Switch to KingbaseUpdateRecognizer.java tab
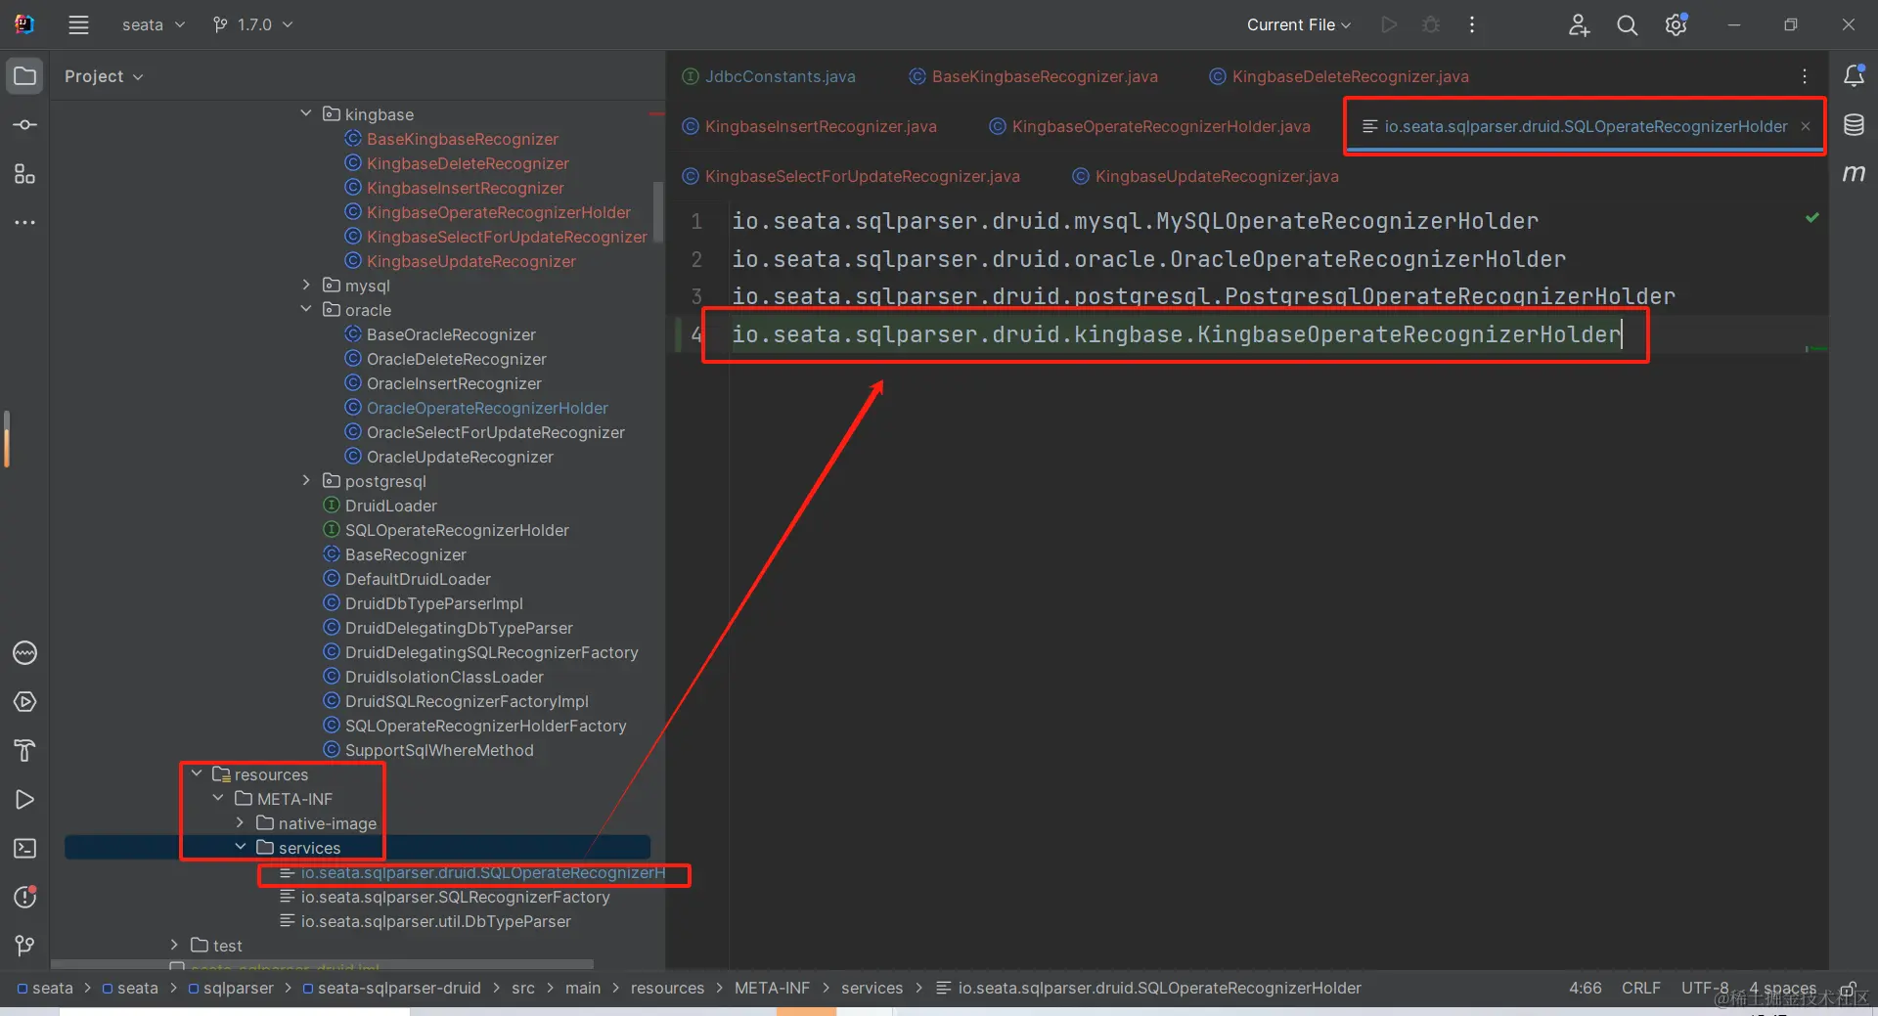Screen dimensions: 1878x1016 click(1206, 176)
